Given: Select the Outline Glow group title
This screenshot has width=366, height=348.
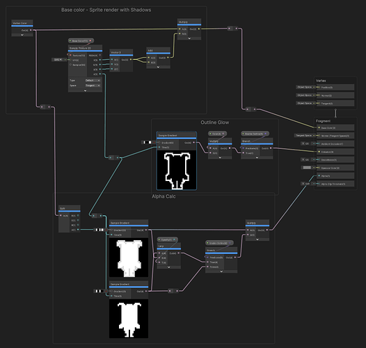Looking at the screenshot, I should (215, 122).
